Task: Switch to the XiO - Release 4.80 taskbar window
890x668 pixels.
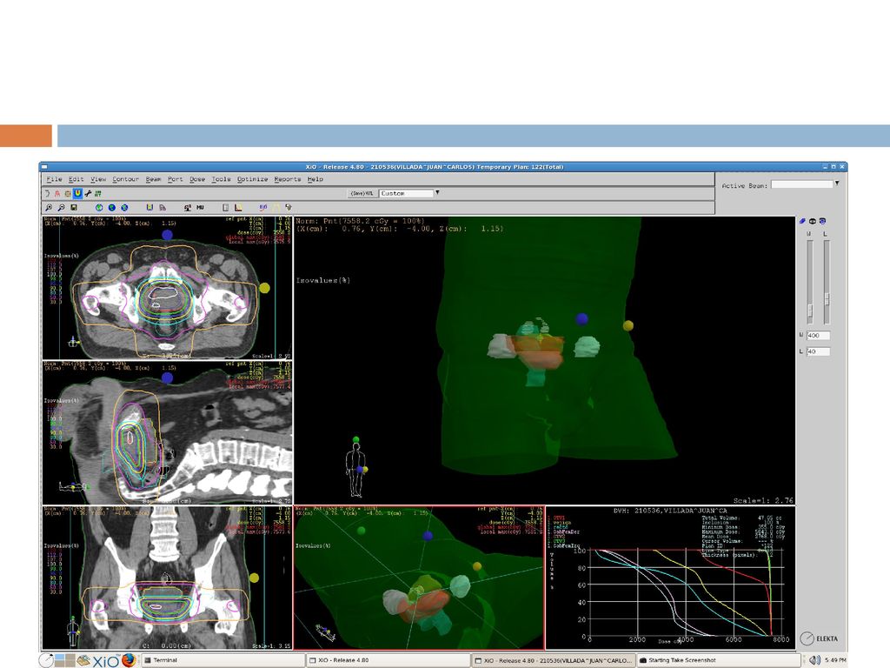Action: click(x=388, y=661)
